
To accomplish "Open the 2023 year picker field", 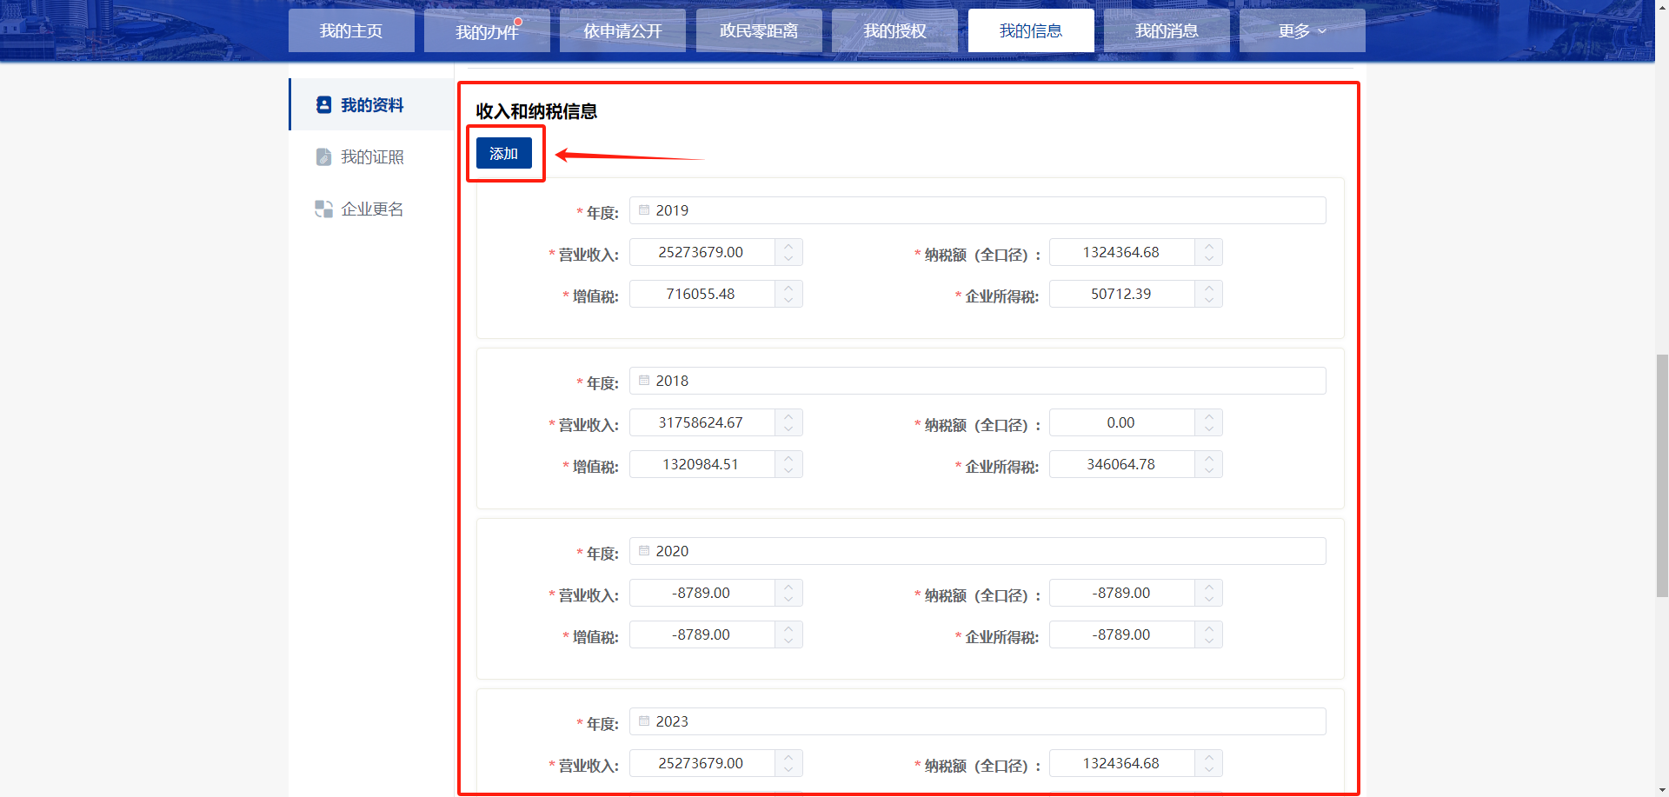I will pos(978,721).
